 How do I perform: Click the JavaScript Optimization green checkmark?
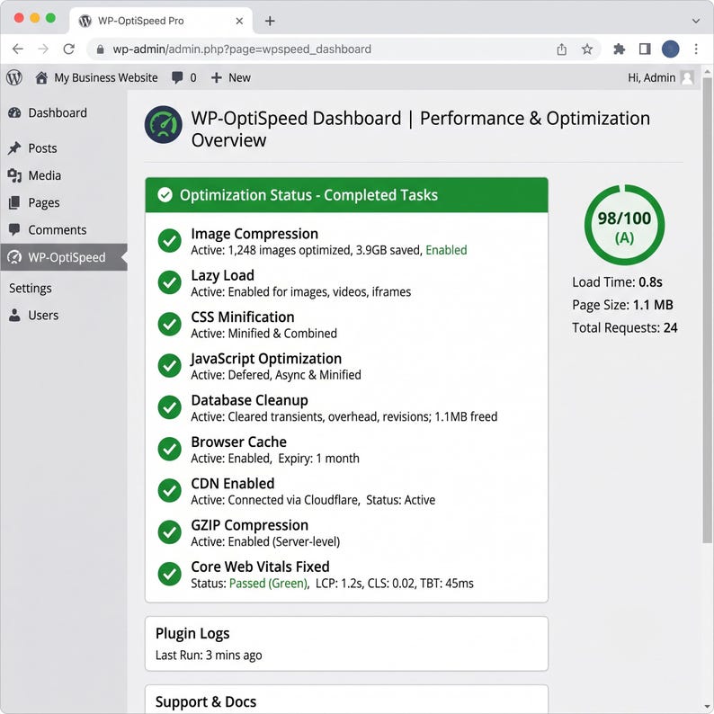pyautogui.click(x=170, y=366)
